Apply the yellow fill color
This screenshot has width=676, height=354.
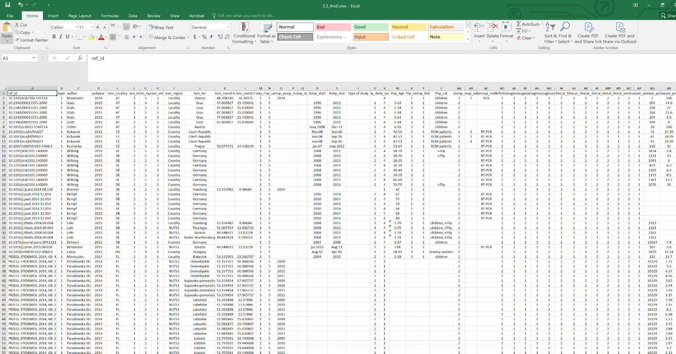(92, 37)
